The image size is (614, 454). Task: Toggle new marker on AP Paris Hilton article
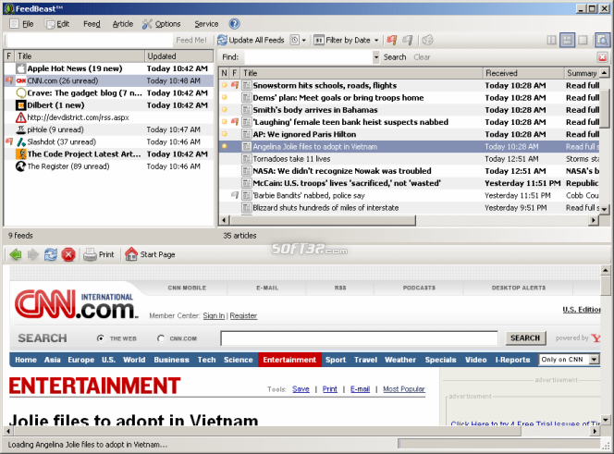(225, 134)
